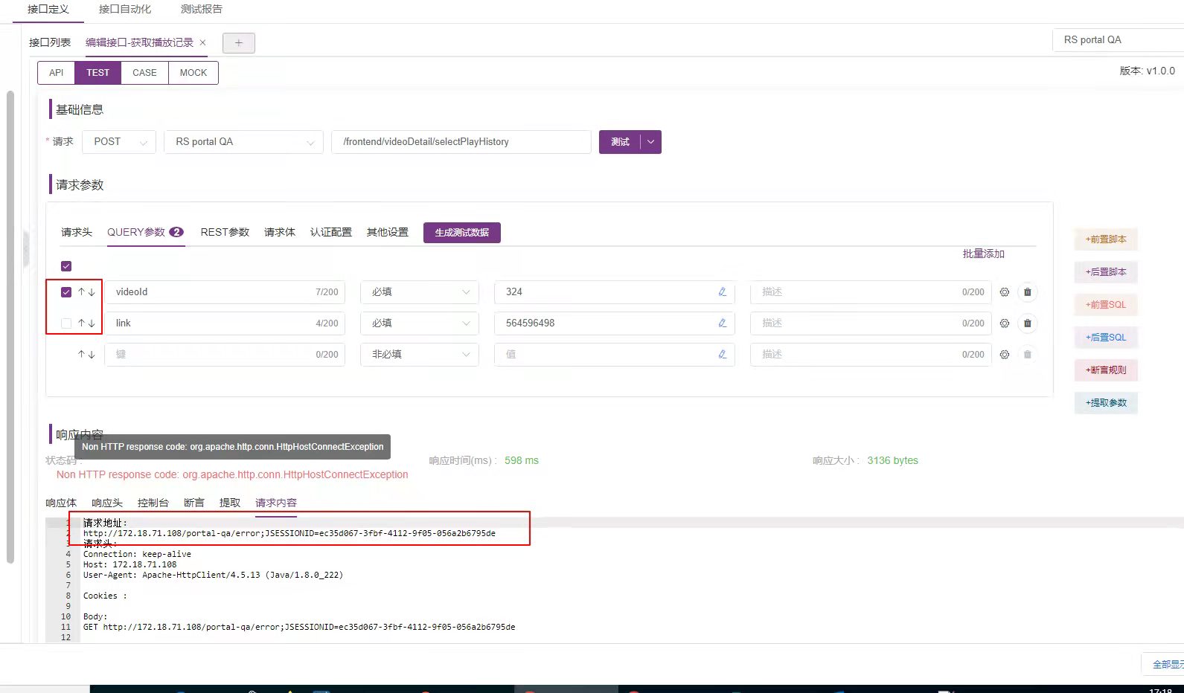This screenshot has width=1184, height=693.
Task: Move the empty parameter row up
Action: click(x=81, y=355)
